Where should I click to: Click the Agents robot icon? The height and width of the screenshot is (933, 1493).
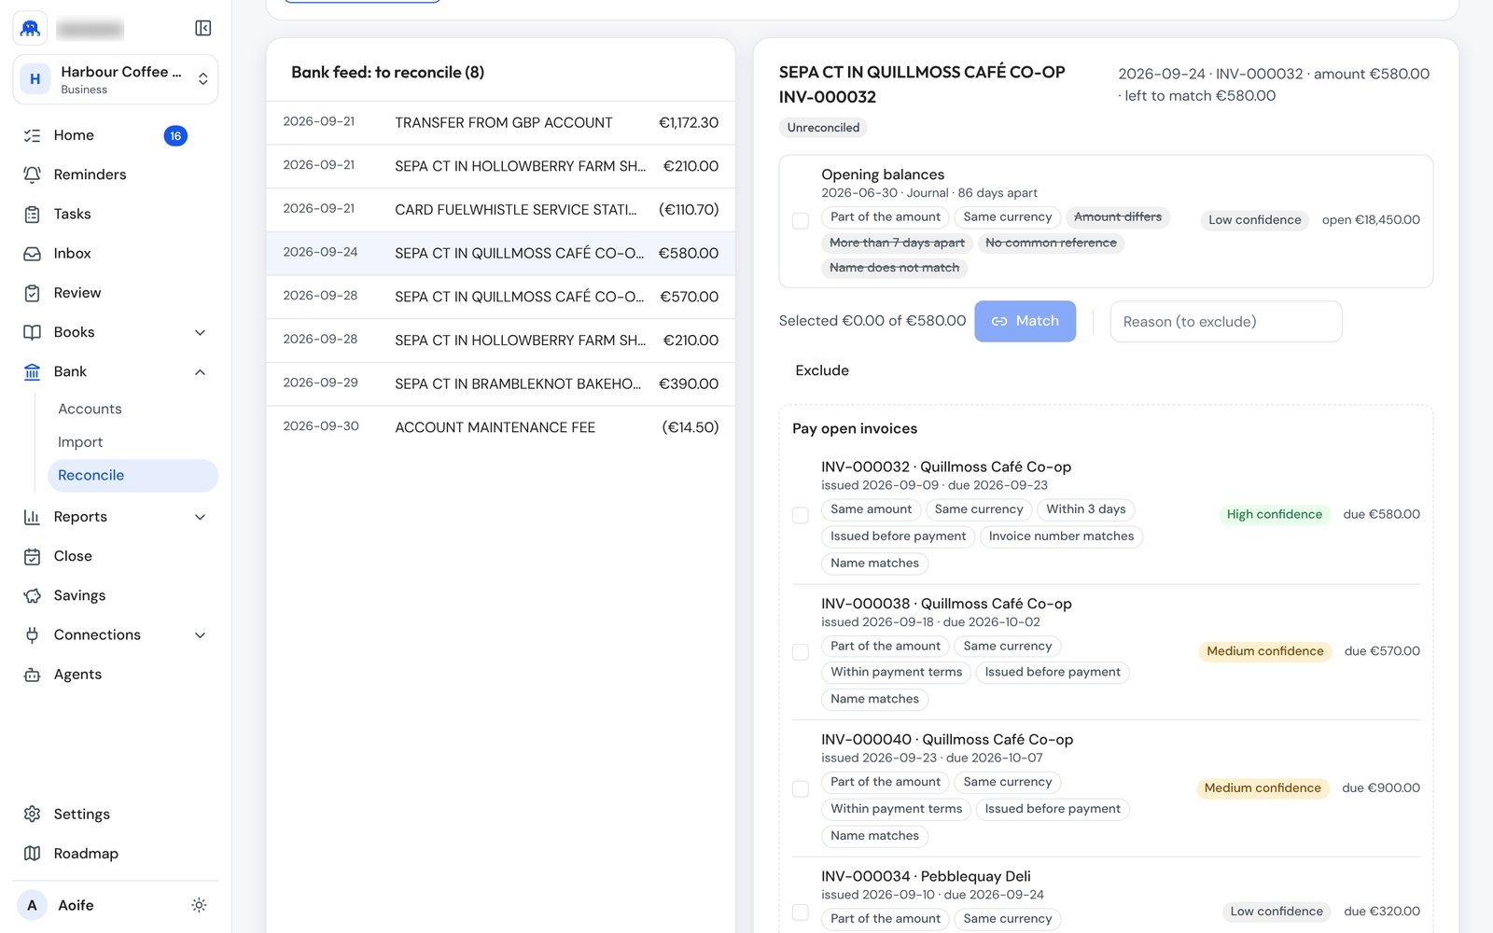(x=32, y=675)
